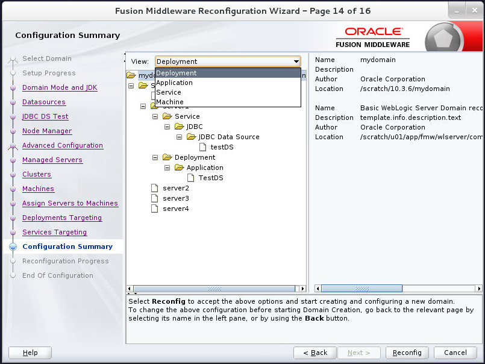The width and height of the screenshot is (485, 364).
Task: Click the mydomain root folder icon
Action: [x=131, y=75]
